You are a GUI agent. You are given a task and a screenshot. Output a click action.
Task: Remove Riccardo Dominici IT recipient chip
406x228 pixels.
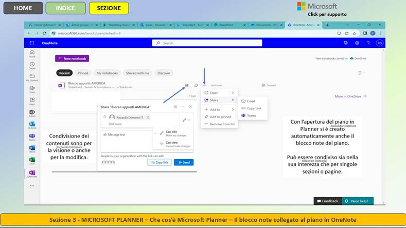click(x=148, y=118)
